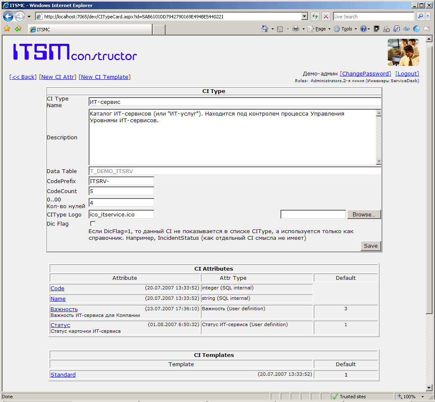Expand the Home button dropdown arrow
The width and height of the screenshot is (435, 402).
pos(272,29)
